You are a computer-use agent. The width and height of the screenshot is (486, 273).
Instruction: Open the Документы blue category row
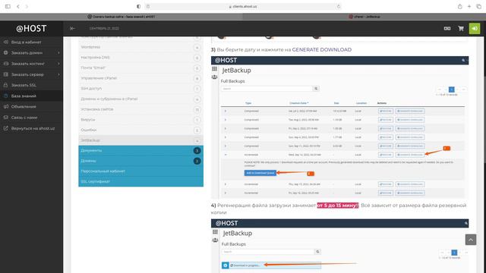tap(140, 151)
